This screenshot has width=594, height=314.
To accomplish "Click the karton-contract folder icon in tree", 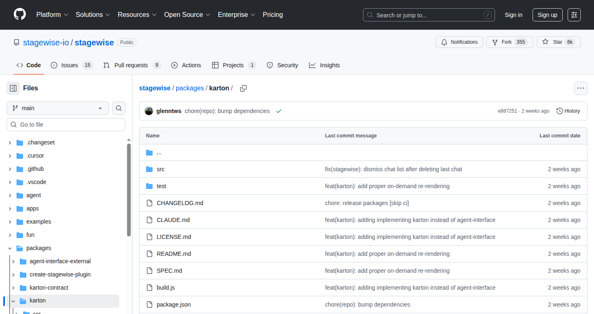I will [x=23, y=288].
